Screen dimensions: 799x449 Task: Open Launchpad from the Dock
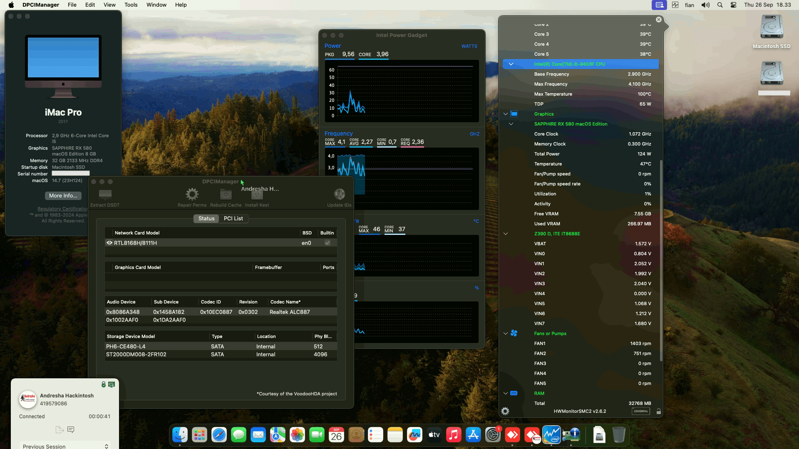coord(199,435)
